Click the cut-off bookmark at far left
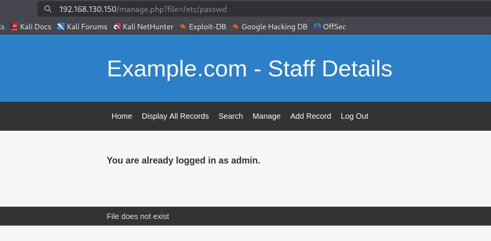491x241 pixels. [2, 27]
